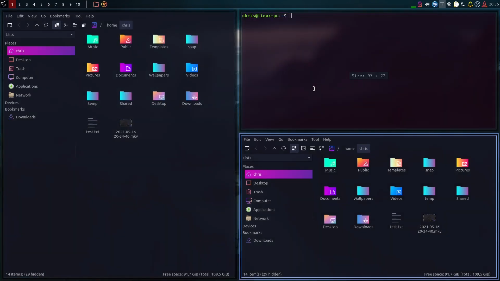Navigate to home via the breadcrumb button

(x=112, y=25)
